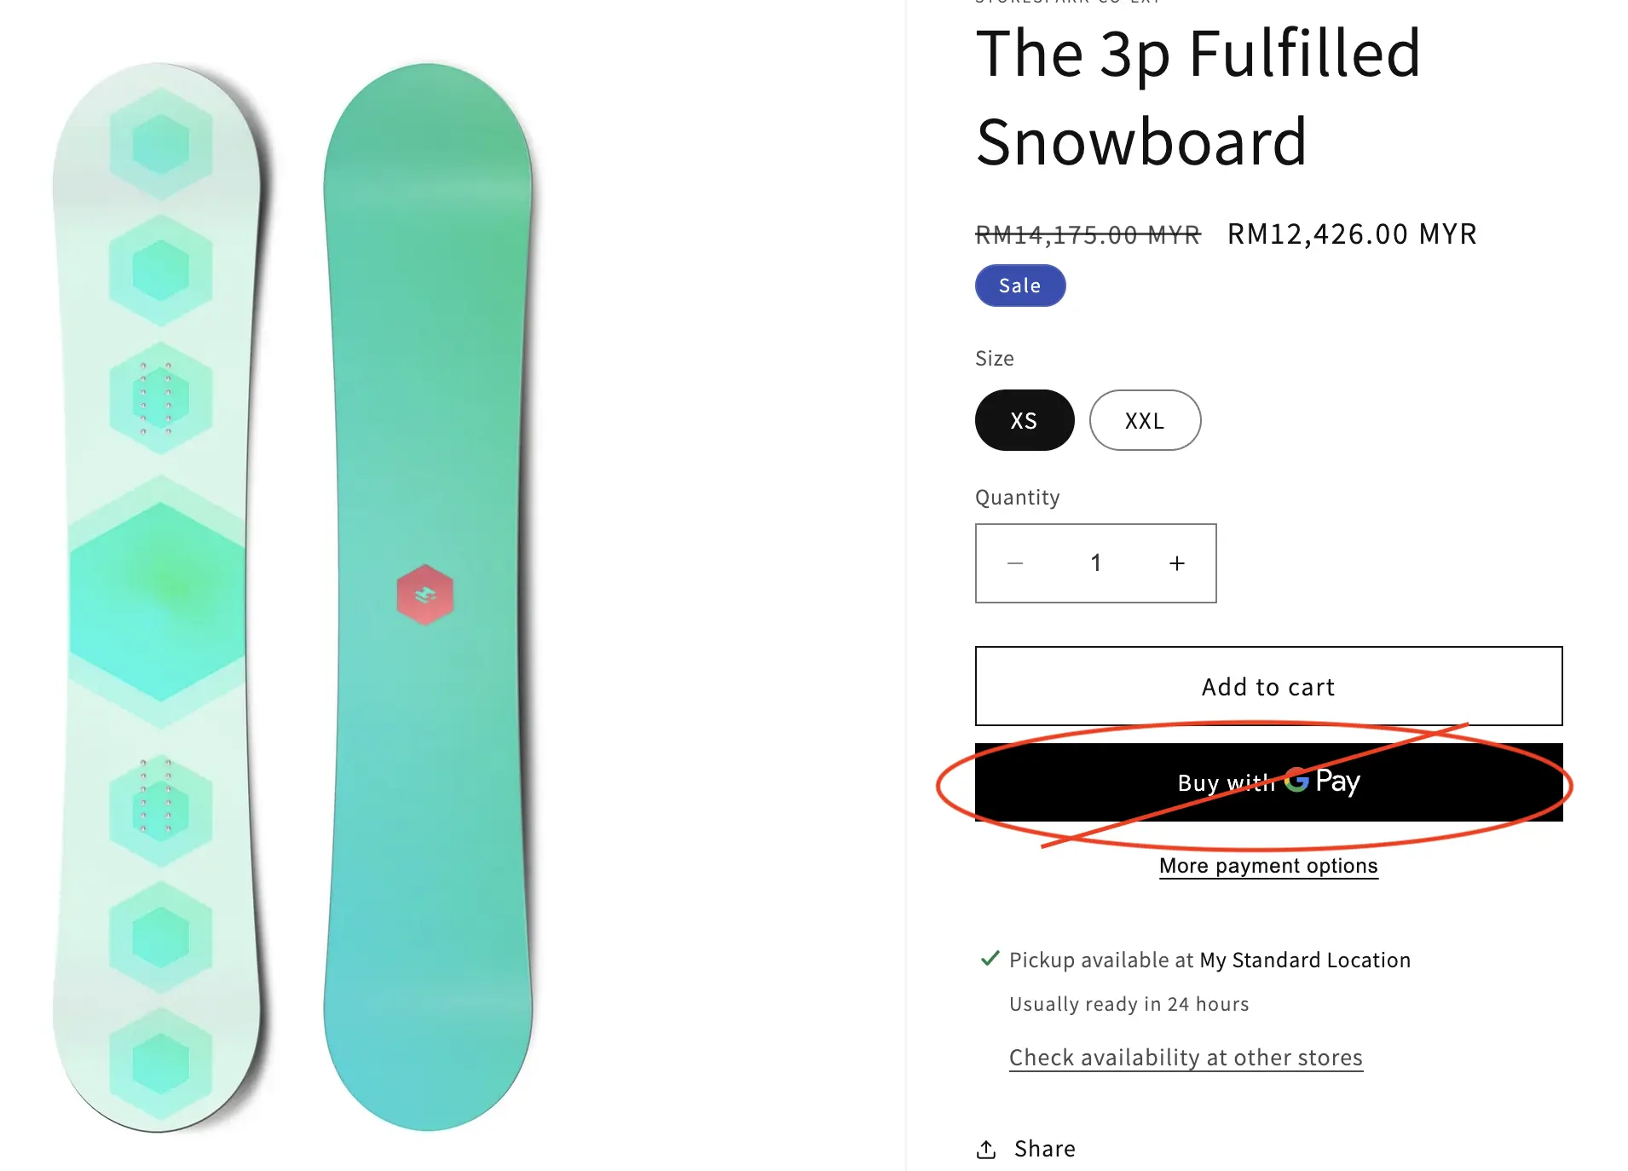
Task: Open Check availability at other stores
Action: coord(1185,1057)
